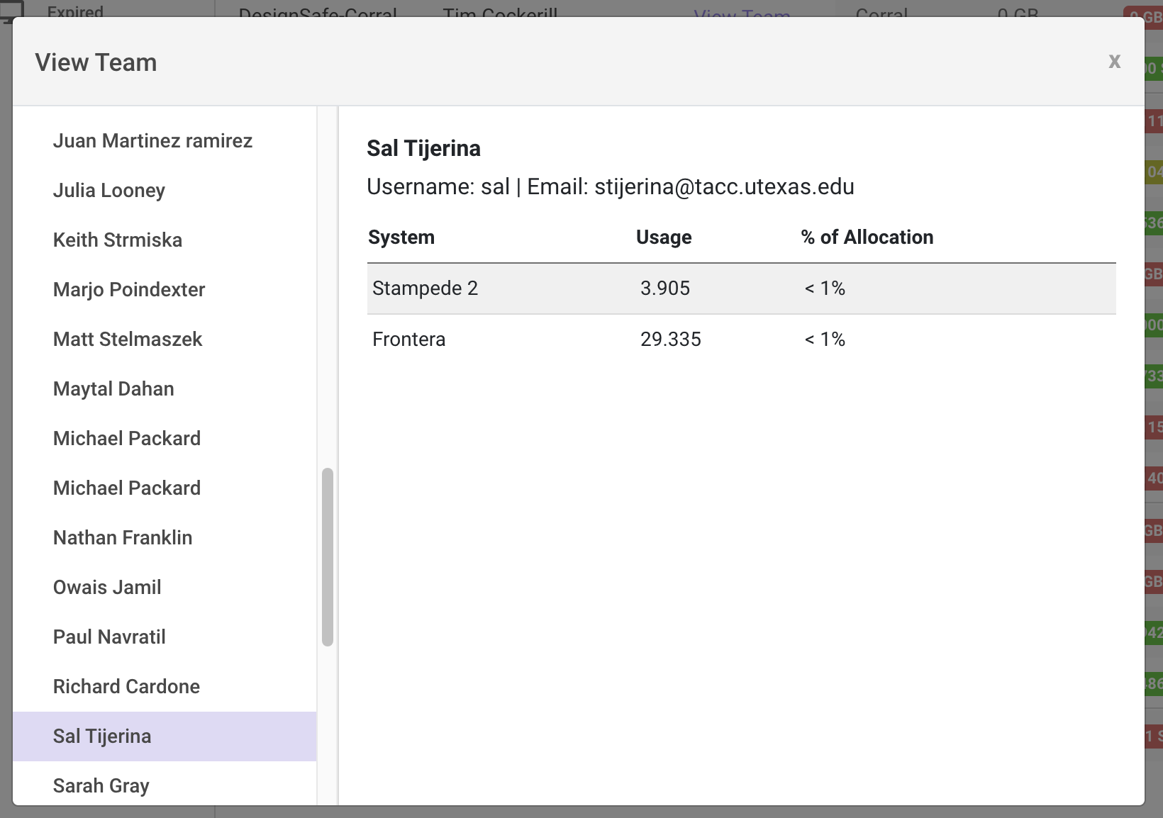Click the Usage column header
Viewport: 1163px width, 818px height.
point(664,237)
